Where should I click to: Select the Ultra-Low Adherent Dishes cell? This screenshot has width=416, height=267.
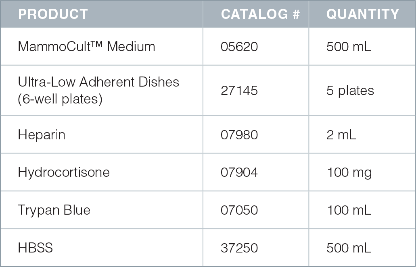98,90
